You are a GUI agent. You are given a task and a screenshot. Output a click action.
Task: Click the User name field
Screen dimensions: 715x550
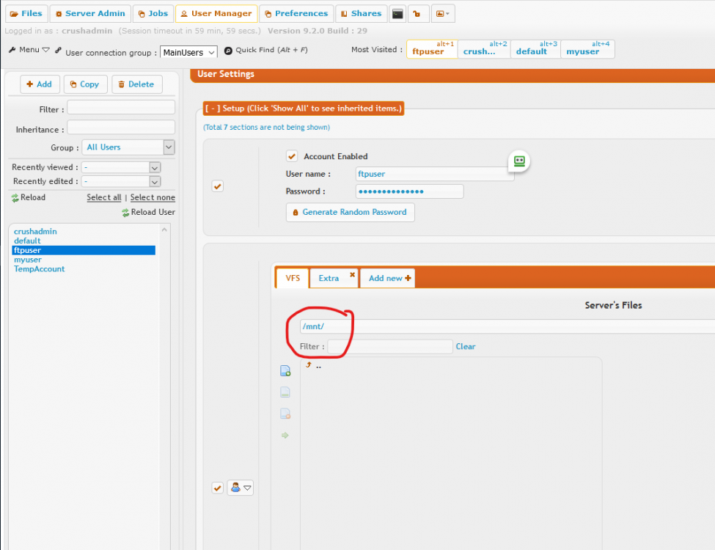435,174
